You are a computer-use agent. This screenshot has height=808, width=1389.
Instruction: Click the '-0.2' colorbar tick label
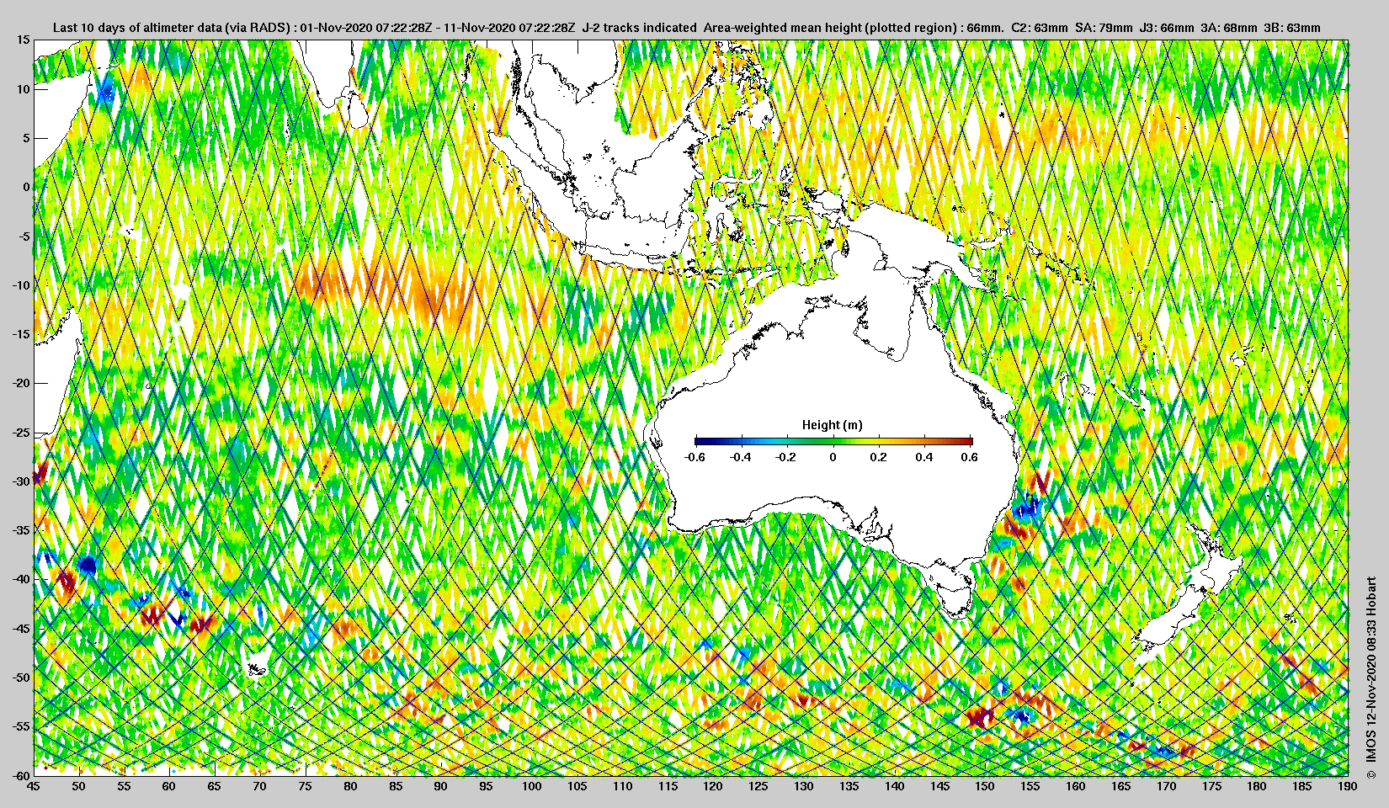[x=785, y=457]
